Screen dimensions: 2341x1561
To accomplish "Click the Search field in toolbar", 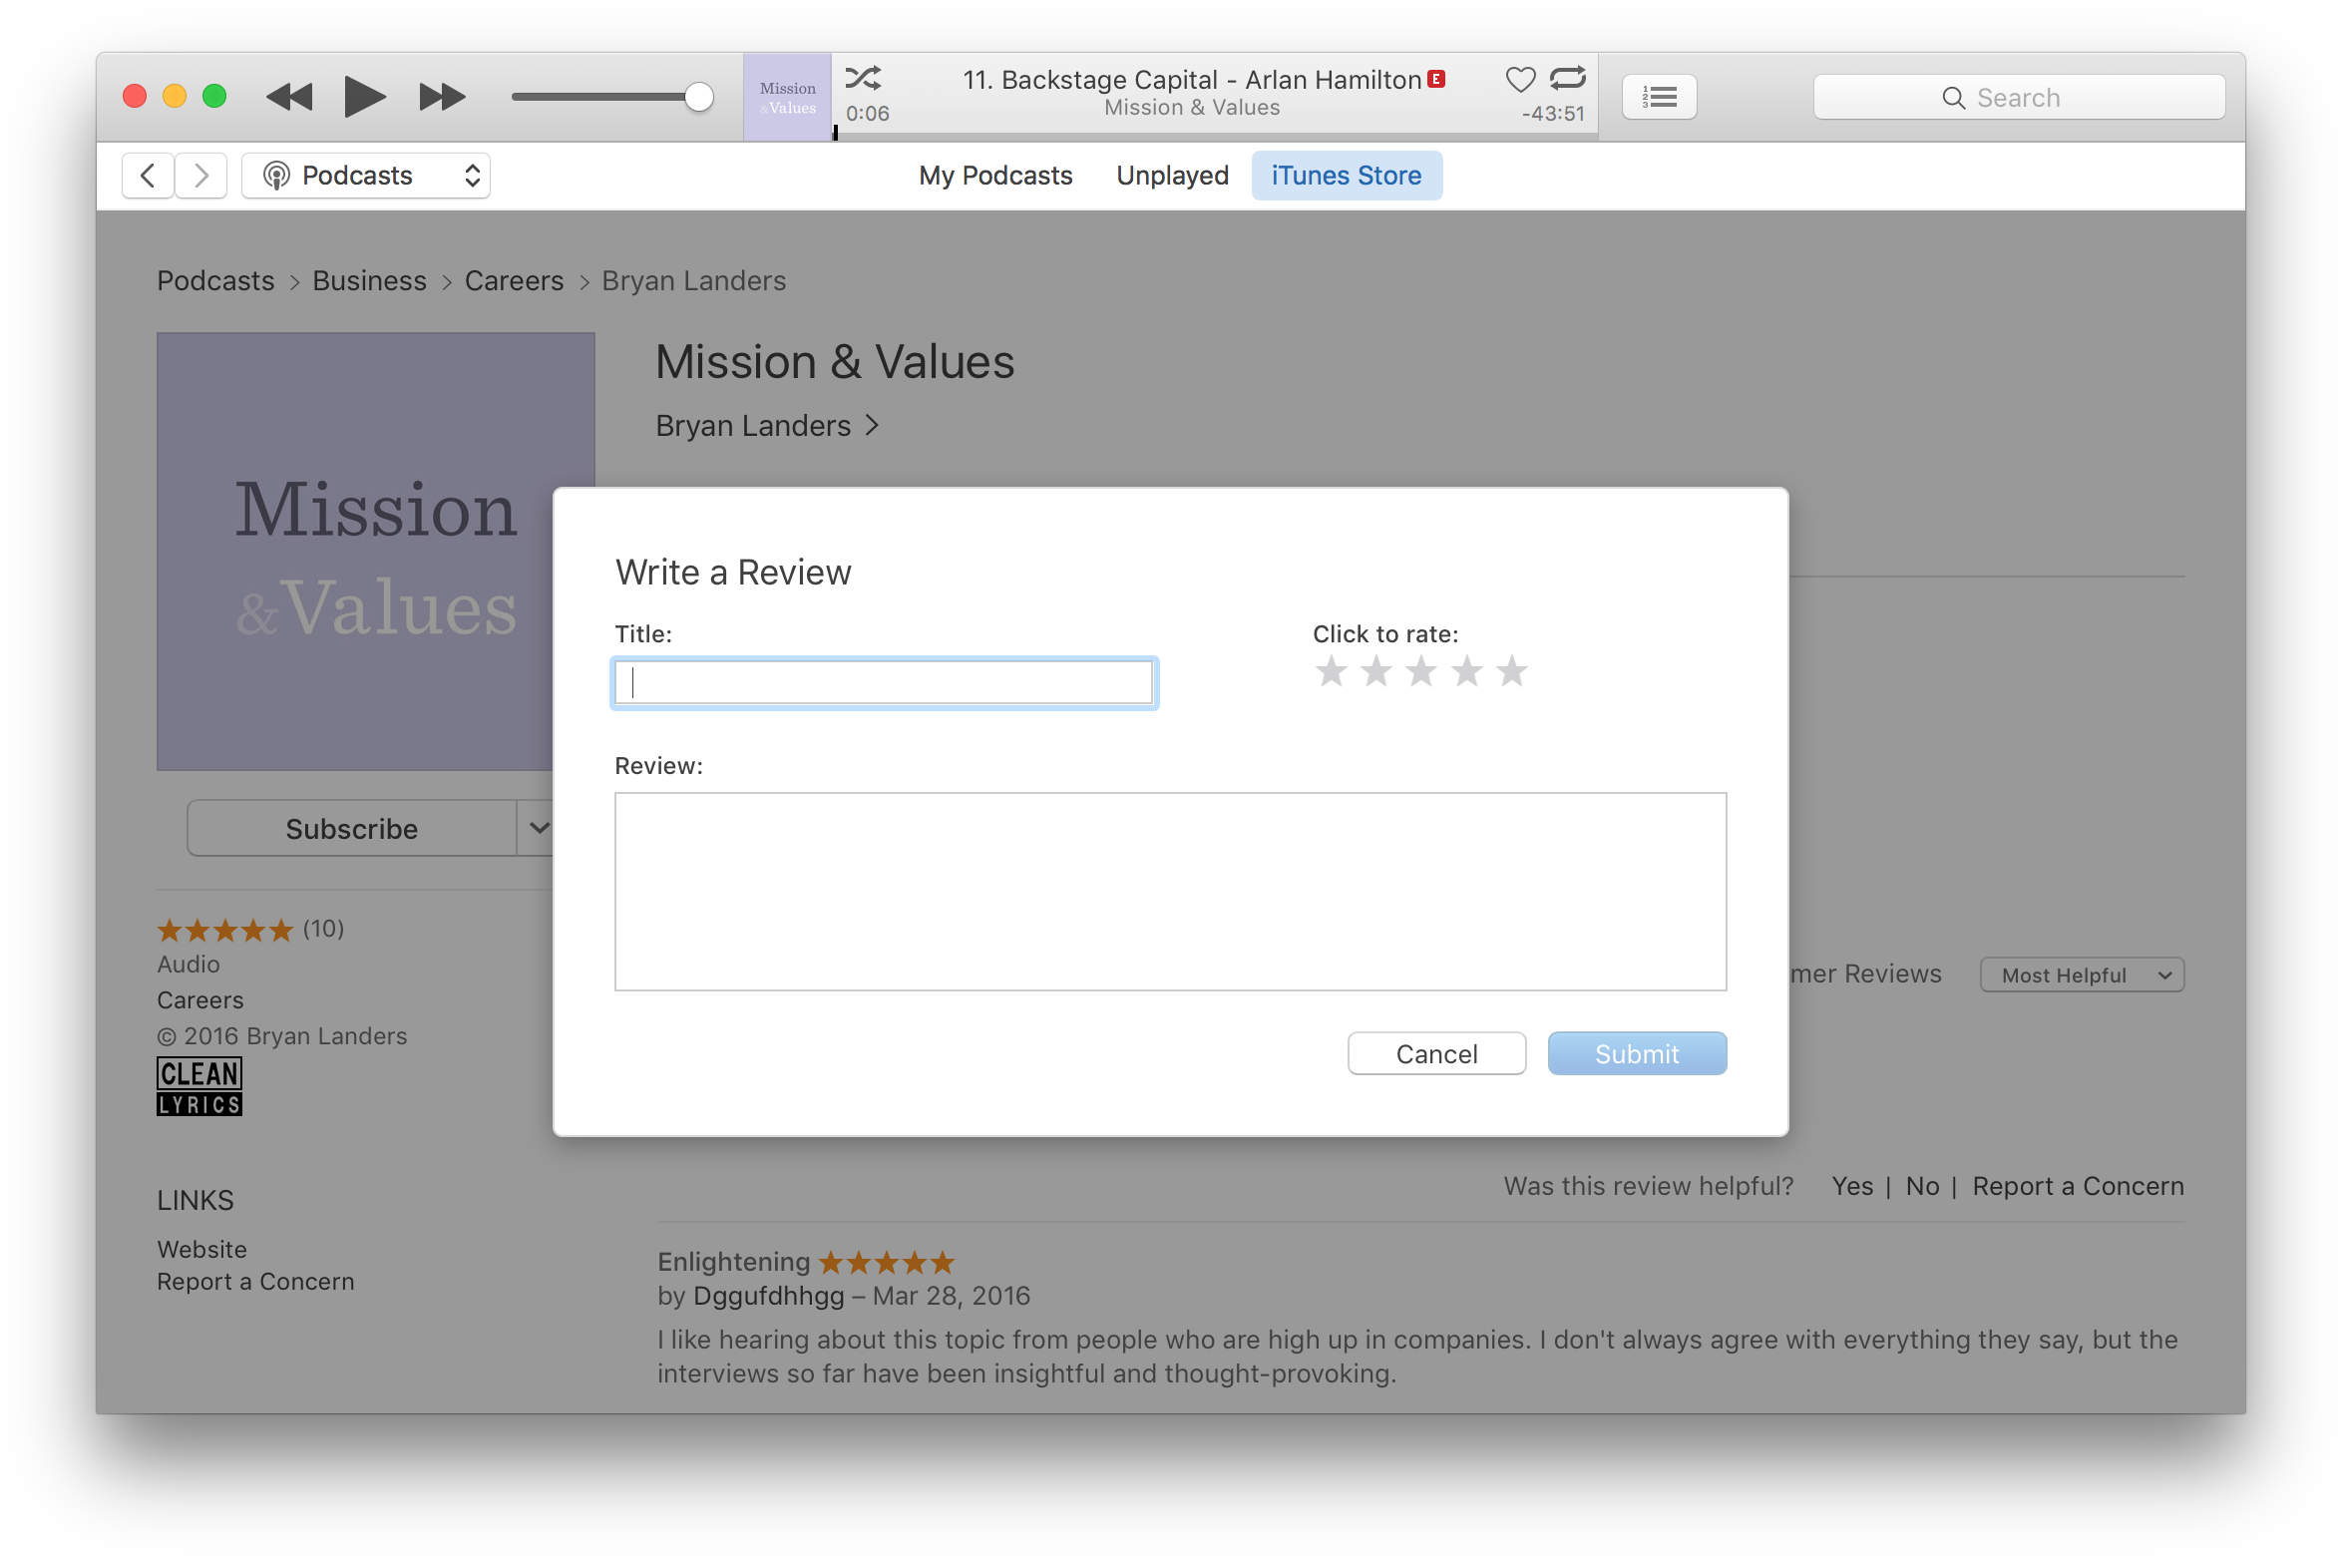I will pyautogui.click(x=2019, y=97).
